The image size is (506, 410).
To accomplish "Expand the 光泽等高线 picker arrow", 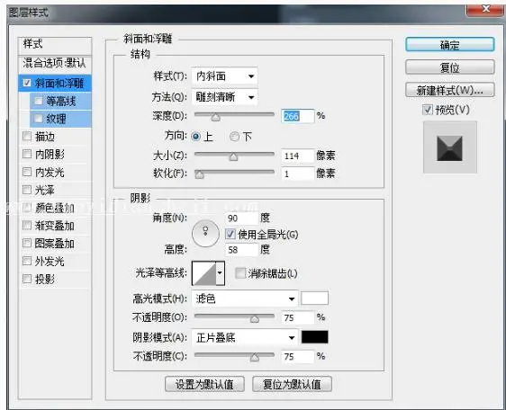I will tap(220, 273).
